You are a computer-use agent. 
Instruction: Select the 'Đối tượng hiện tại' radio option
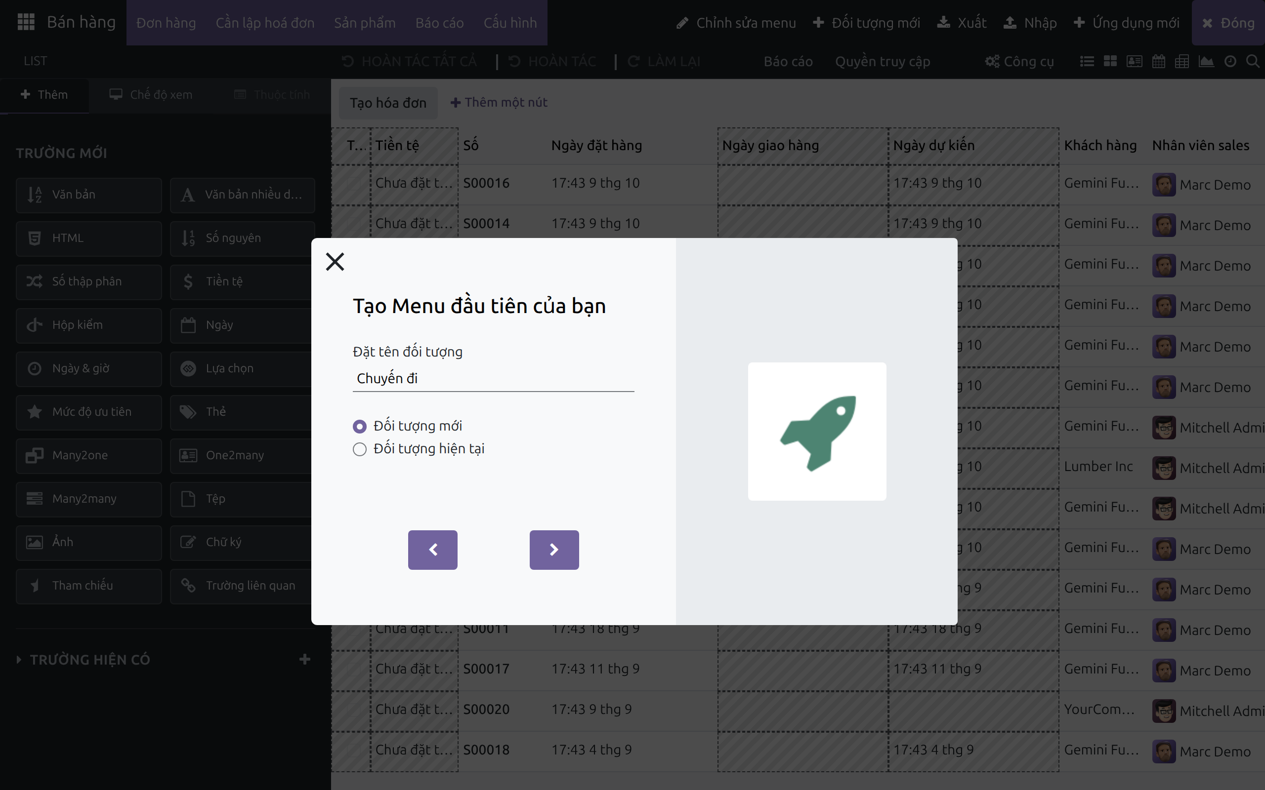(360, 449)
